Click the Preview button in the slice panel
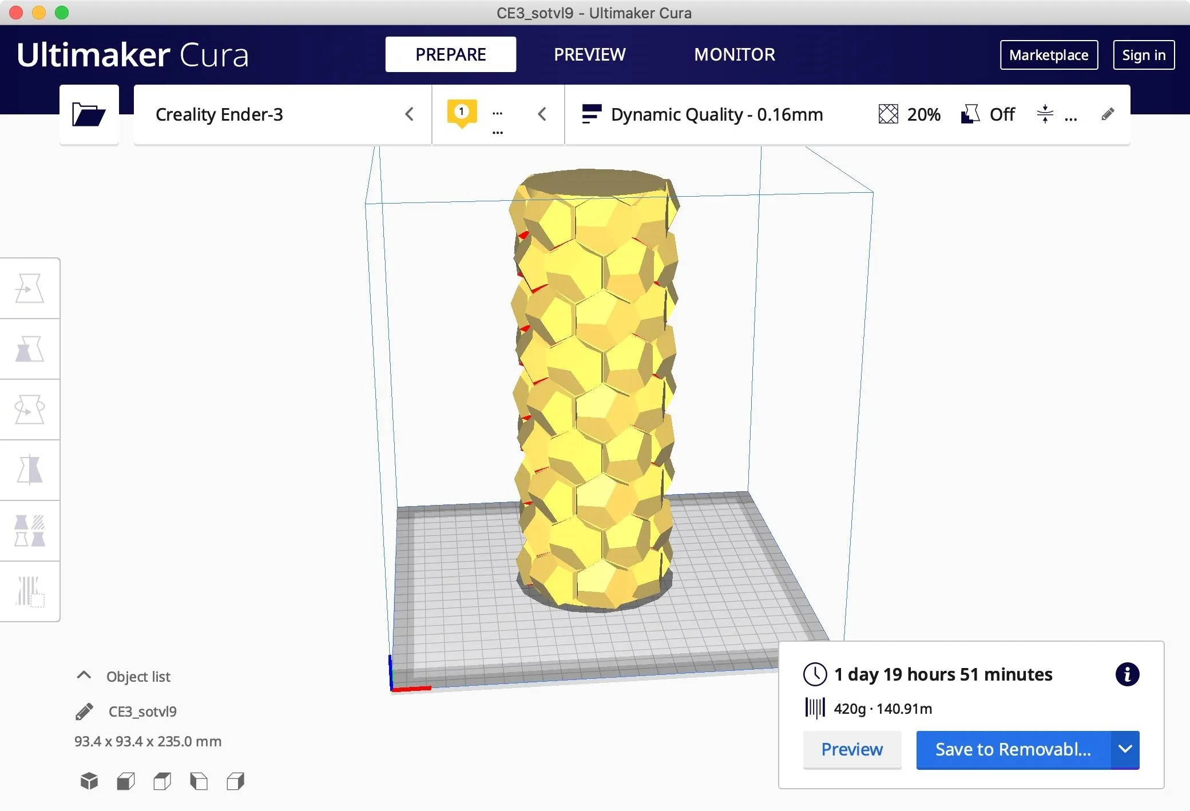 tap(852, 749)
